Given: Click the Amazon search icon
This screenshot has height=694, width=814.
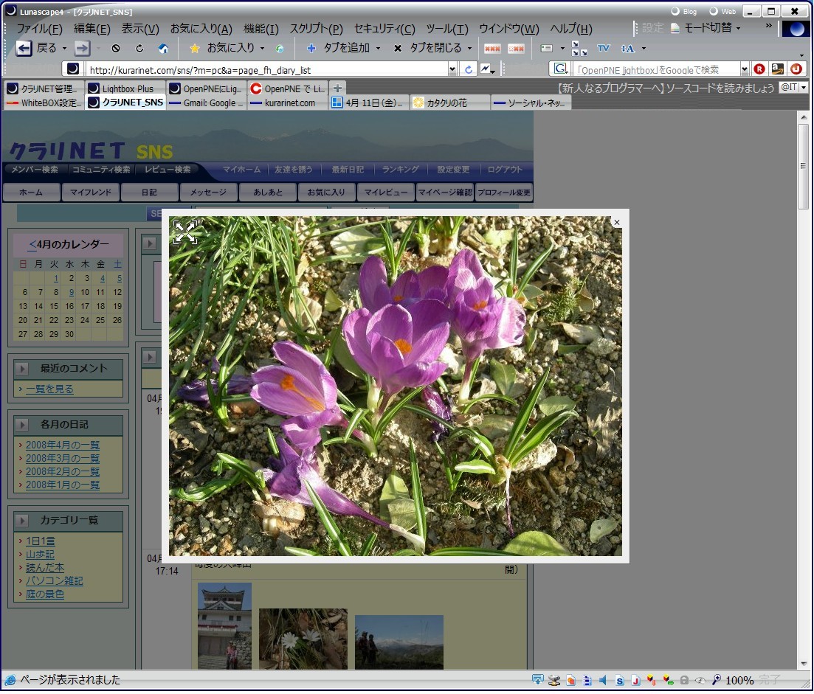Looking at the screenshot, I should click(778, 69).
